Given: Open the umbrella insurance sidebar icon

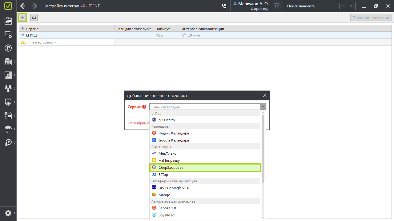Looking at the screenshot, I should (8, 129).
